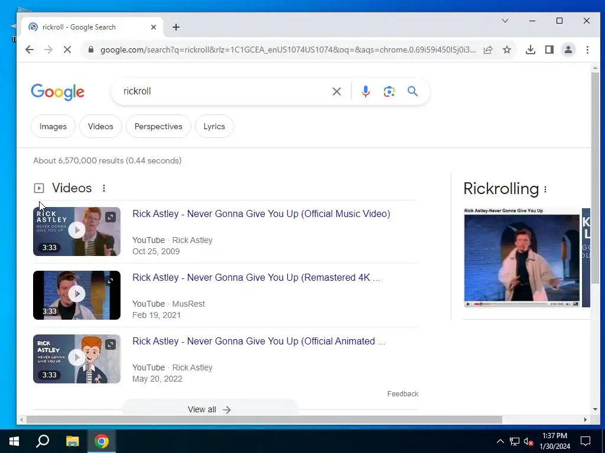Viewport: 605px width, 453px height.
Task: Click the scroll down arrow
Action: (596, 409)
